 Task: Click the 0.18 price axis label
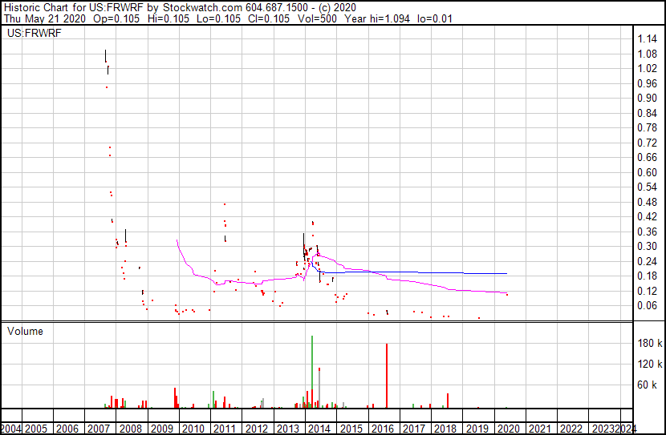coord(648,276)
